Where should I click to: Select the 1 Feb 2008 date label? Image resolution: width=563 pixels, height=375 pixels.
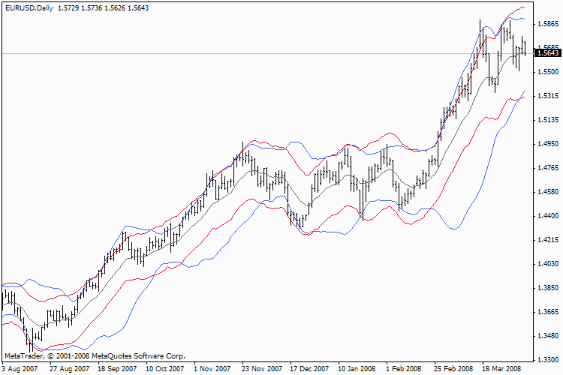pyautogui.click(x=404, y=368)
